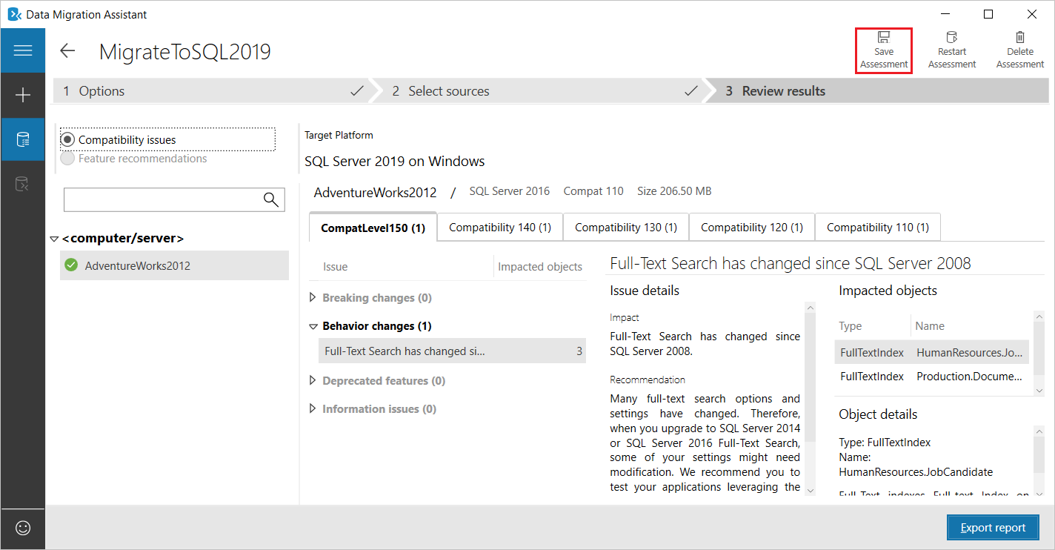Click the Issue column header
The width and height of the screenshot is (1055, 550).
(x=335, y=267)
